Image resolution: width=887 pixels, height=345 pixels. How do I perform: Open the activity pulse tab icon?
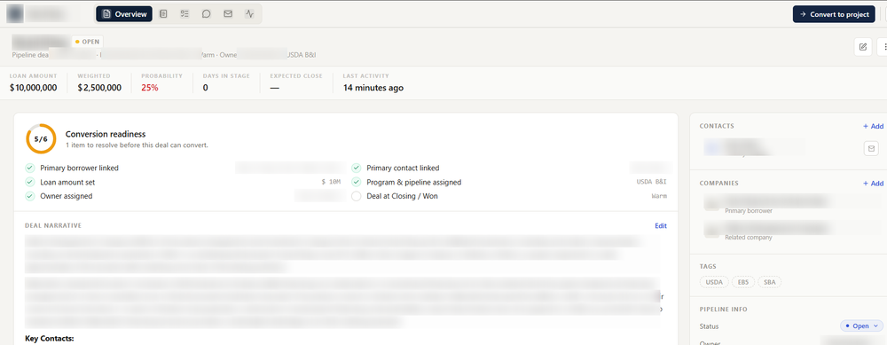(x=249, y=14)
